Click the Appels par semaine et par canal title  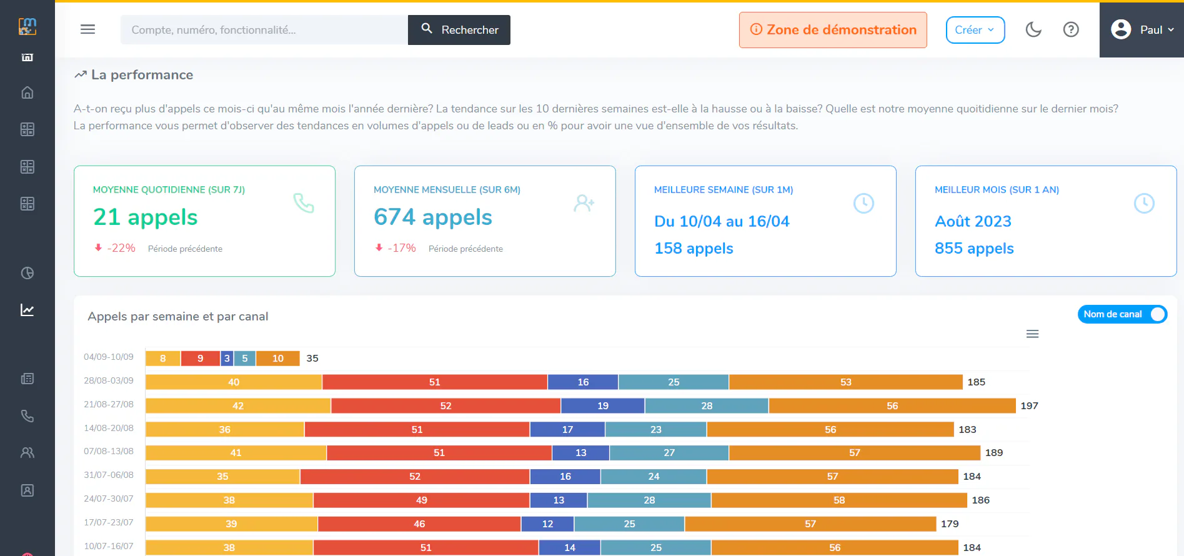[178, 316]
